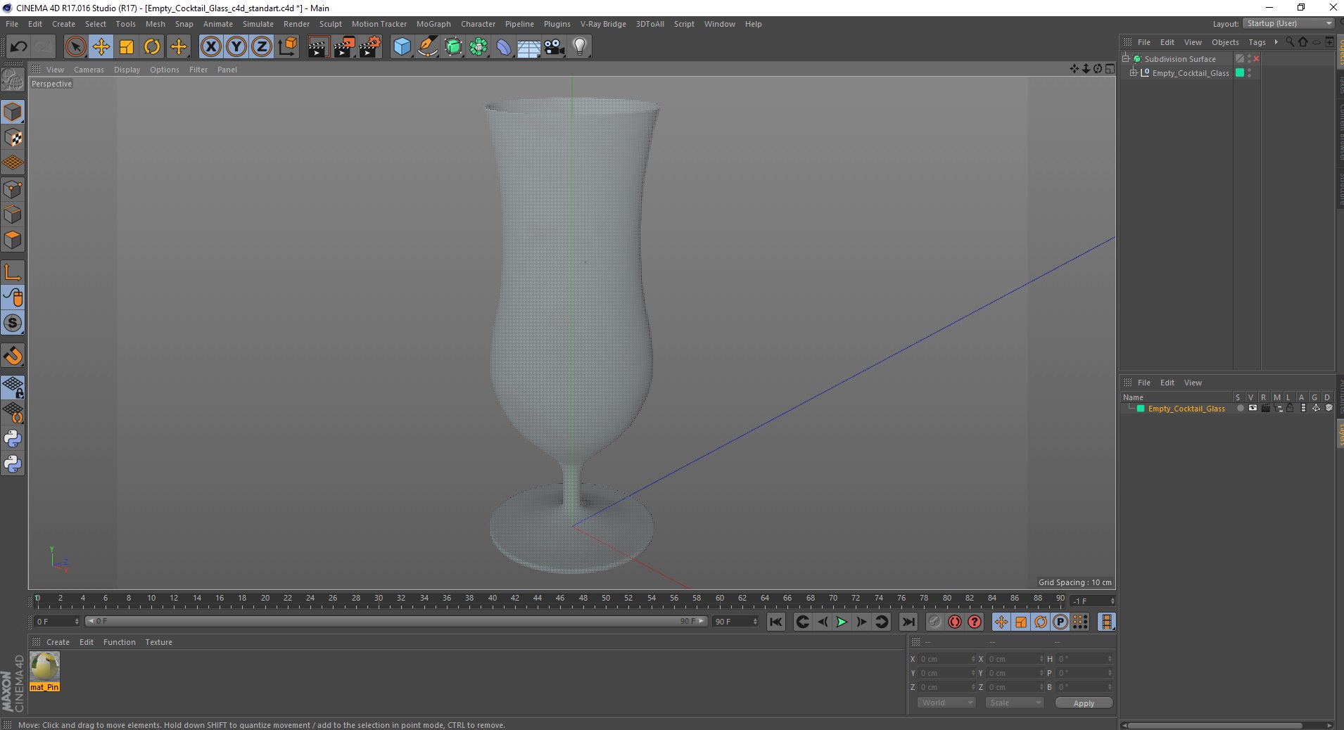Switch to Polygons mode
1344x730 pixels.
point(13,240)
